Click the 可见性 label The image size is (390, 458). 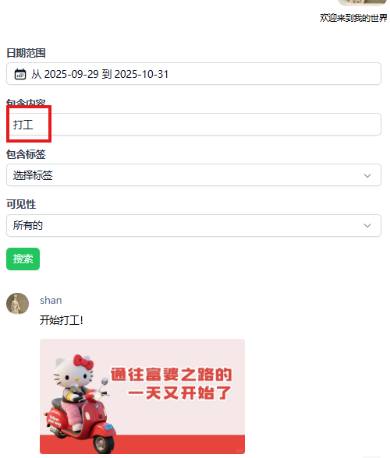(21, 204)
